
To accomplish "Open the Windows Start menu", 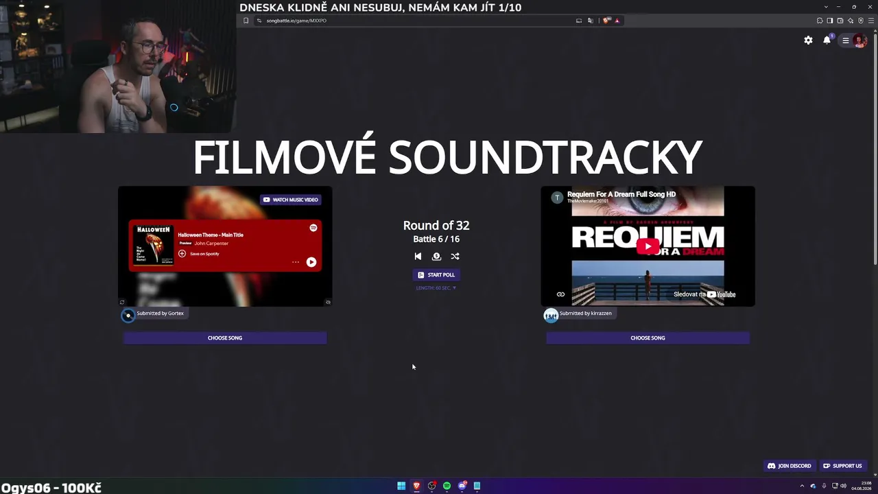I will 401,486.
